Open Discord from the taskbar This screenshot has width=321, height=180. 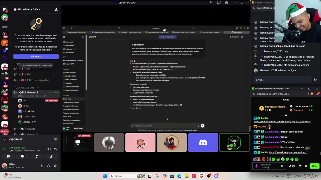tap(216, 176)
